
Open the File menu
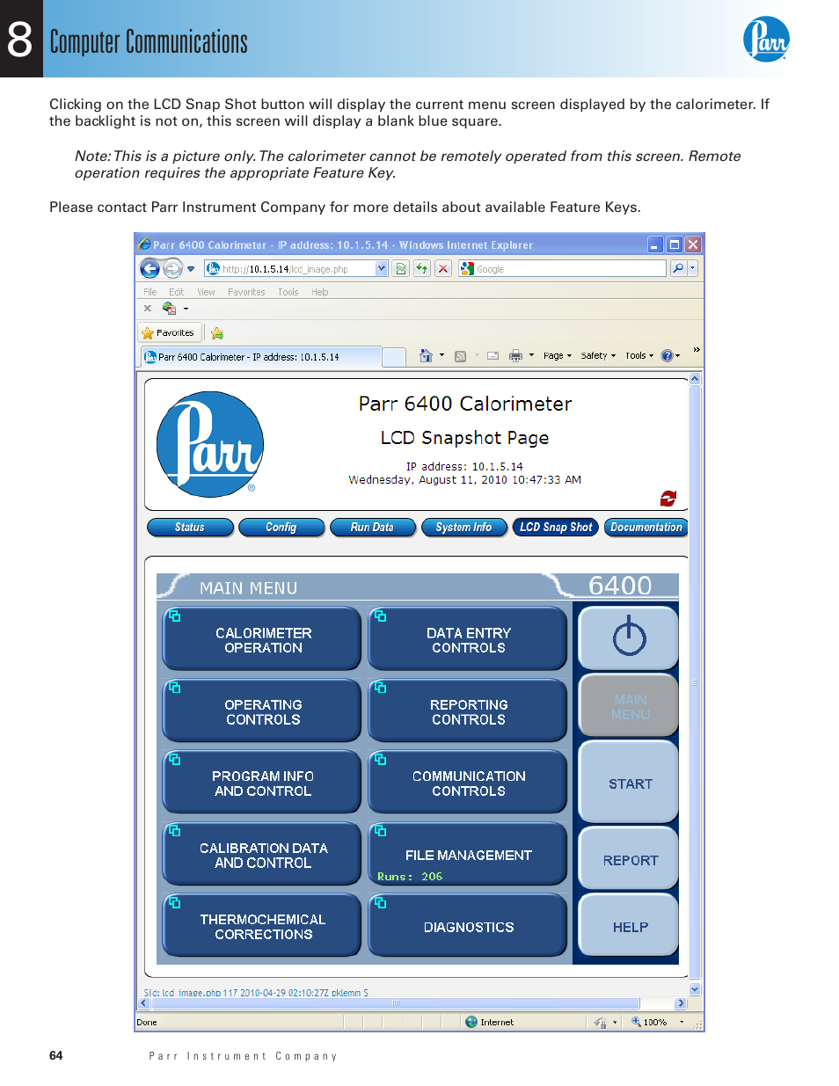[x=150, y=292]
